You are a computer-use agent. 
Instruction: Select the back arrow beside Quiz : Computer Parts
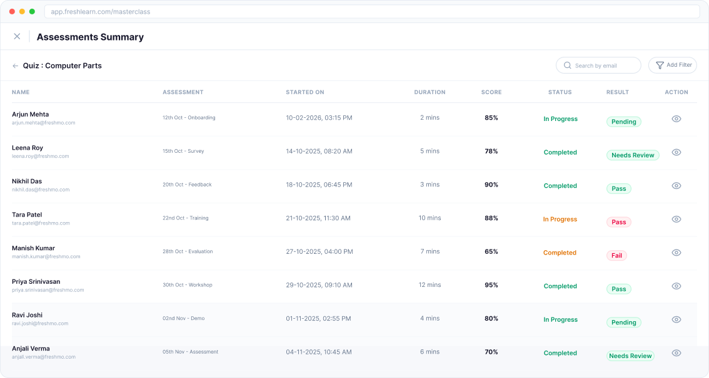15,65
